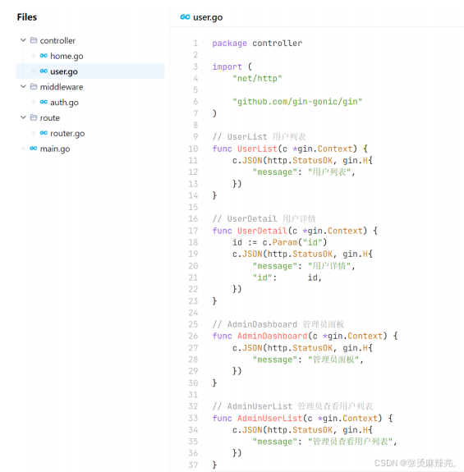Click "message" key on line 12

[x=274, y=172]
